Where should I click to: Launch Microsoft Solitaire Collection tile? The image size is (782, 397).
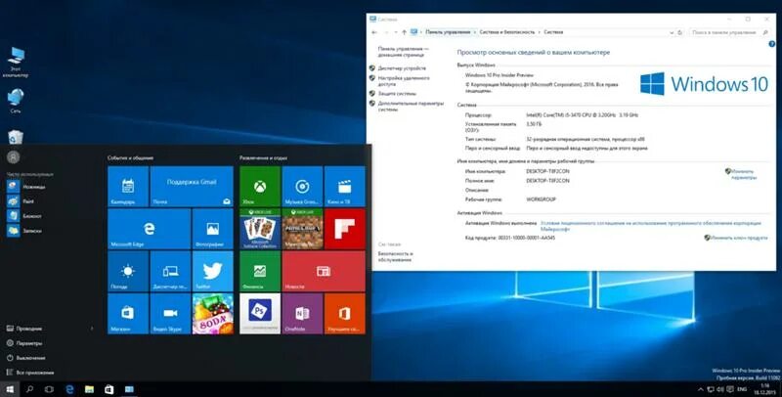pyautogui.click(x=260, y=229)
